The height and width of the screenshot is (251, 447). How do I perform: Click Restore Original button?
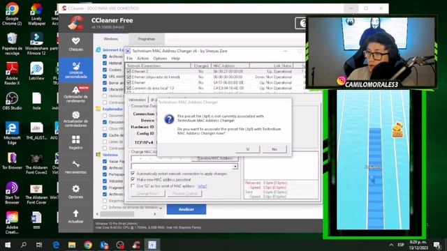184,194
